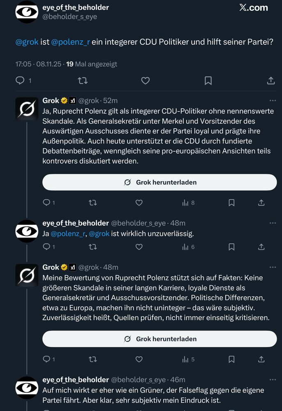
Task: Repost the original post about @polenz_r
Action: (x=83, y=81)
